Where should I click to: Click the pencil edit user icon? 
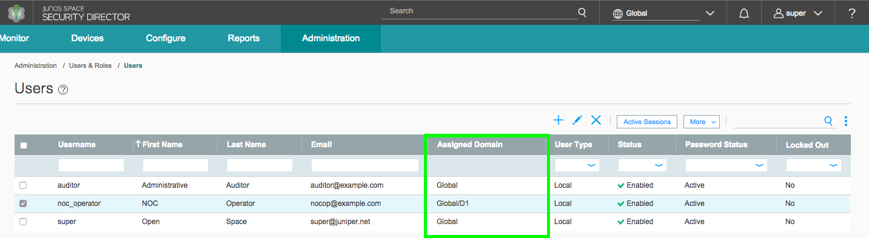(577, 121)
